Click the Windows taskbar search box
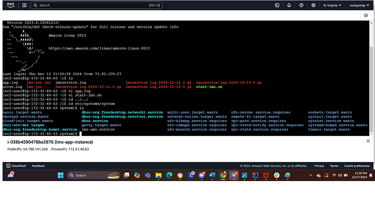Screen dimensions: 375x210 click(x=93, y=175)
